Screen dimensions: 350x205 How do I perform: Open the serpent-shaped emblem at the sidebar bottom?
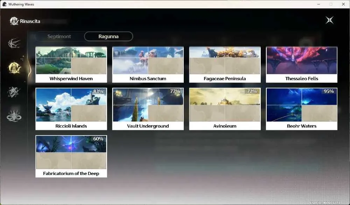coord(14,116)
